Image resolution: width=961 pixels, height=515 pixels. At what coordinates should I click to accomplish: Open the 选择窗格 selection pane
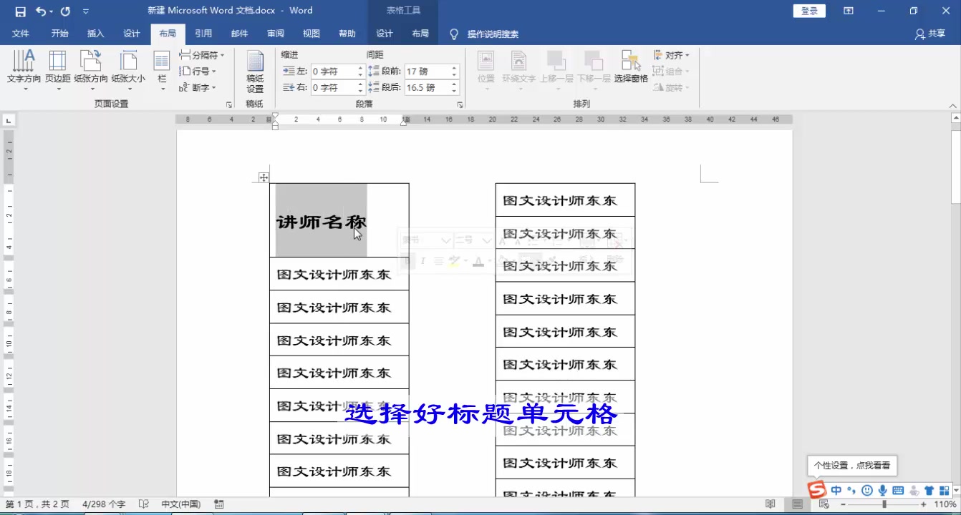coord(631,68)
